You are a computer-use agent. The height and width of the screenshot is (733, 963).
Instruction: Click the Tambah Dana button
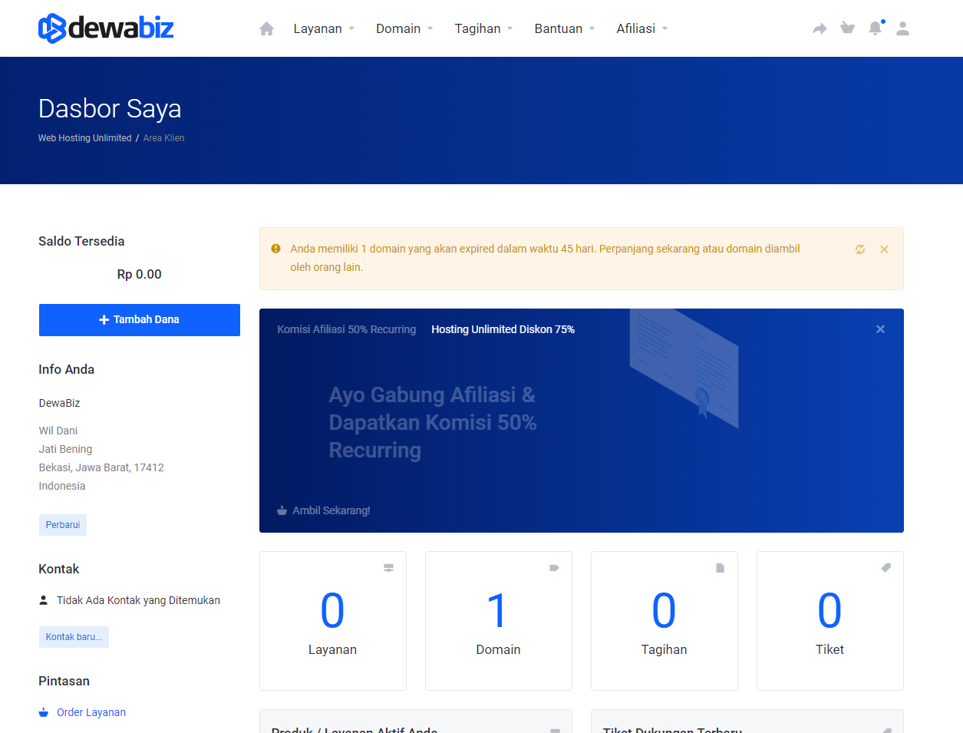coord(139,320)
